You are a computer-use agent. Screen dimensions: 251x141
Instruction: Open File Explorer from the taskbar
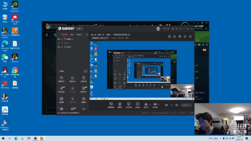coord(22,138)
